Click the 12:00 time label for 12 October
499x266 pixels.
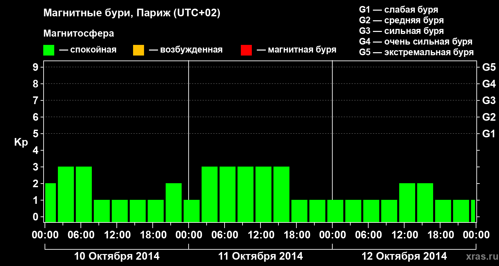[x=404, y=235]
